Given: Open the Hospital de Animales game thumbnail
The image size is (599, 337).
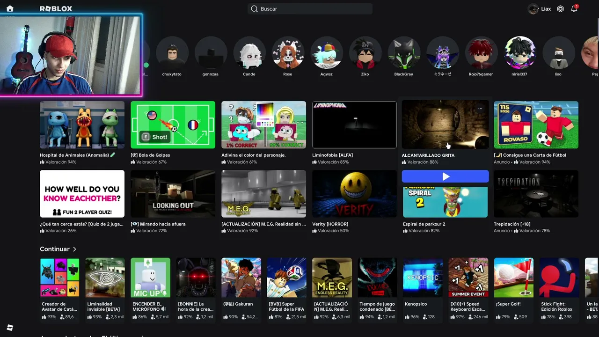Looking at the screenshot, I should click(x=82, y=125).
